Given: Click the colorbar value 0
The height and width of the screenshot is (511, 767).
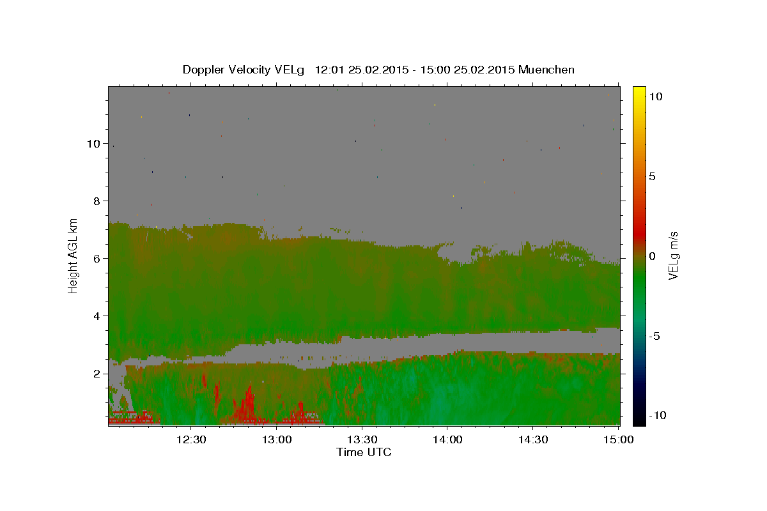Looking at the screenshot, I should [652, 256].
